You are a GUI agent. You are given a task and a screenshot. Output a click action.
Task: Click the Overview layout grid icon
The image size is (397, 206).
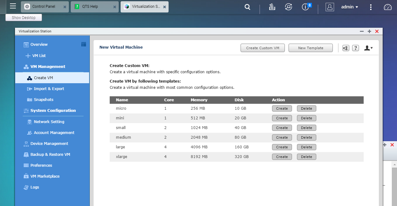tap(84, 44)
